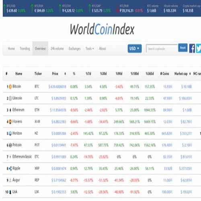Open the Twitter bird icon
Image resolution: width=201 pixels, height=201 pixels.
199,48
